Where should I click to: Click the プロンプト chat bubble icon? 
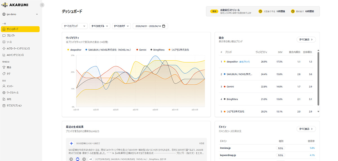(x=4, y=36)
